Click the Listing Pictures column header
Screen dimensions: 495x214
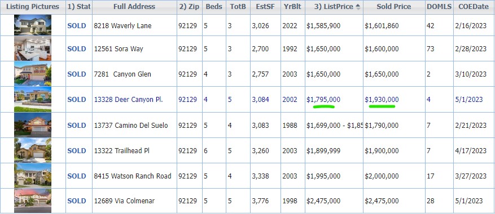(x=33, y=7)
